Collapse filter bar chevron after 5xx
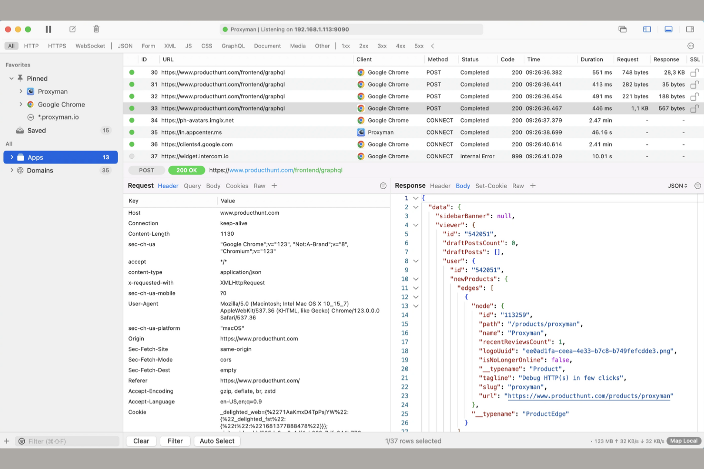The width and height of the screenshot is (704, 469). [432, 46]
